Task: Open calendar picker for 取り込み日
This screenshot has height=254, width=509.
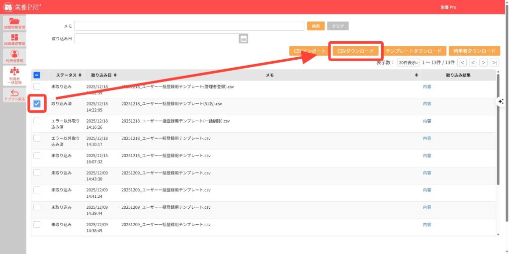Action: coord(244,39)
